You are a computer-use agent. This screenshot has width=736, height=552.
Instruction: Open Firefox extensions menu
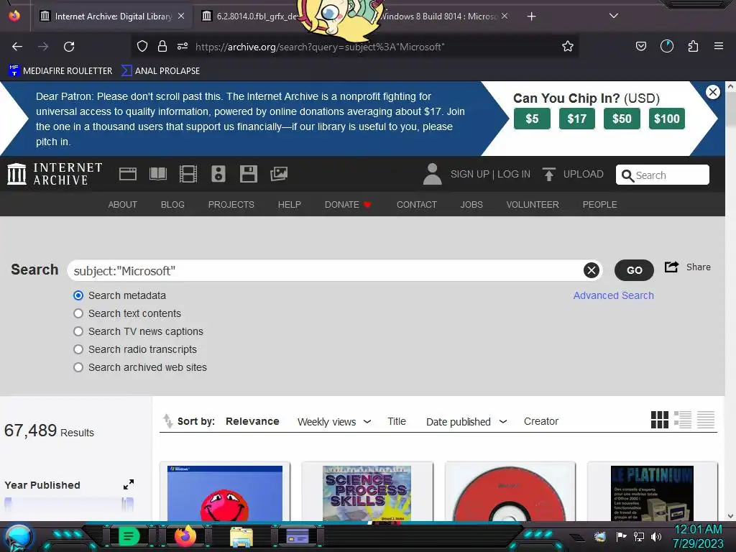click(x=693, y=47)
